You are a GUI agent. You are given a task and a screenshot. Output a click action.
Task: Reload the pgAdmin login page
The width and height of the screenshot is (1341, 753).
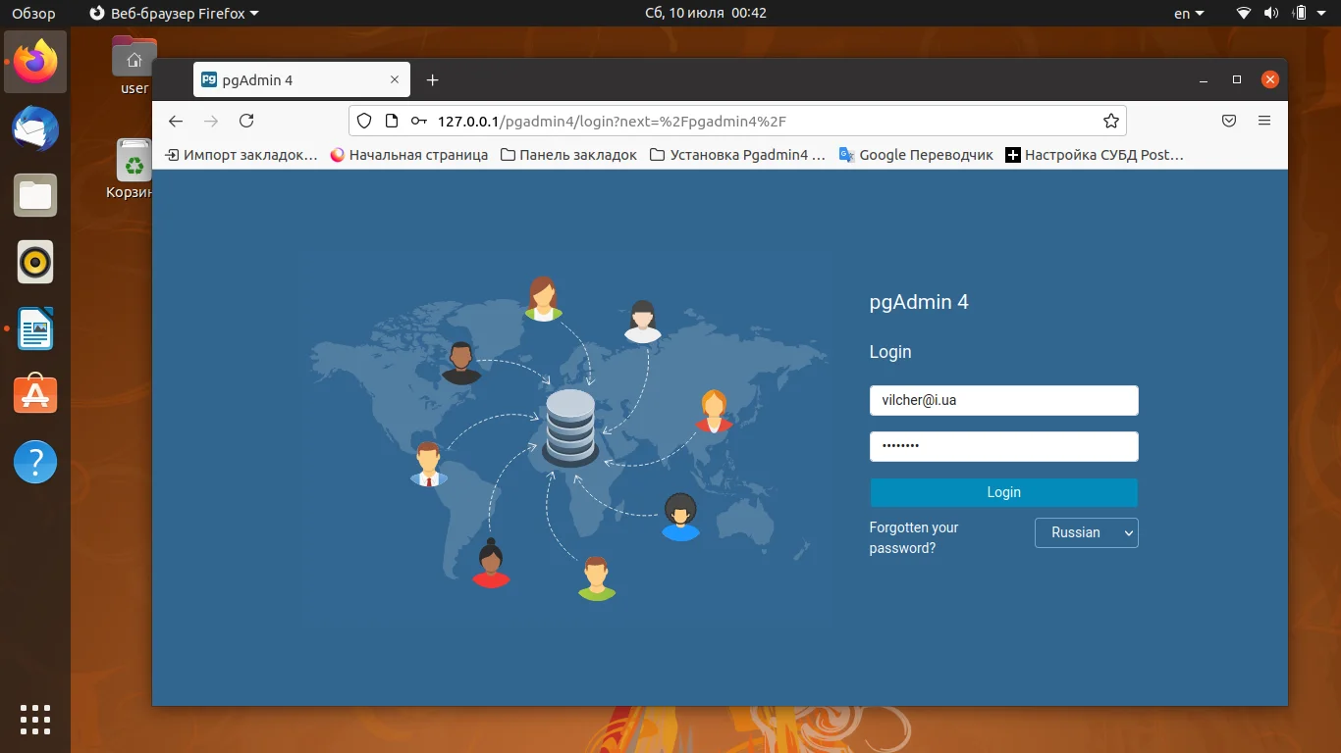[246, 121]
